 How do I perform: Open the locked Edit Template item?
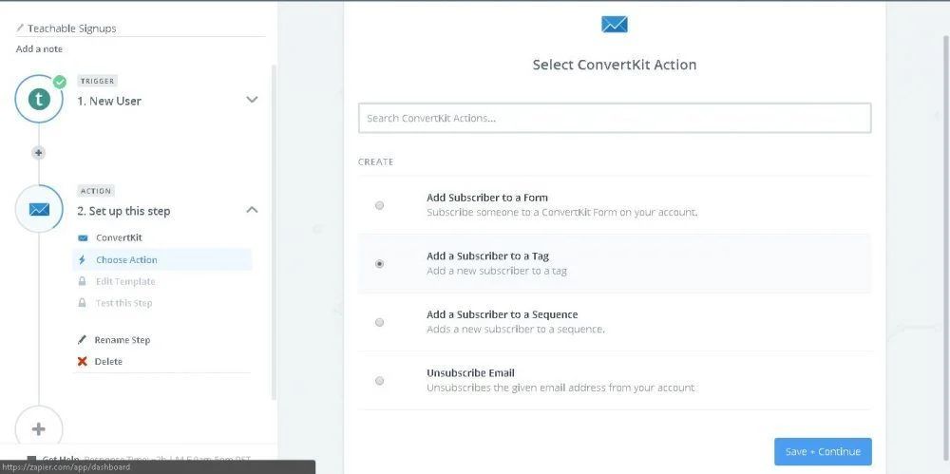click(x=125, y=282)
